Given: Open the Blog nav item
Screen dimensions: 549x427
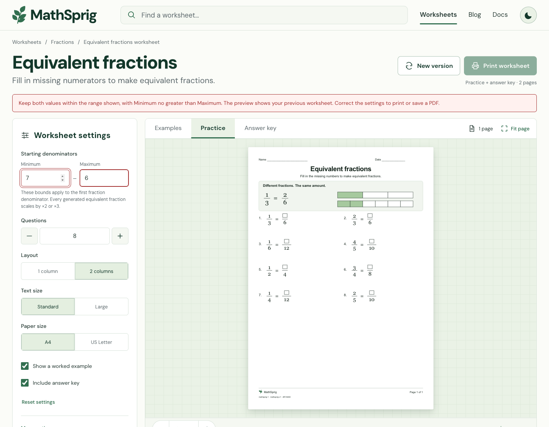Looking at the screenshot, I should click(x=475, y=14).
